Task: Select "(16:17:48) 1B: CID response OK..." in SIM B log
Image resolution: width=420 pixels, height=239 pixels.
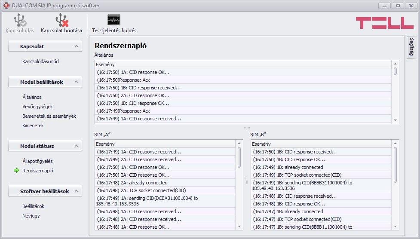Action: tap(321, 204)
